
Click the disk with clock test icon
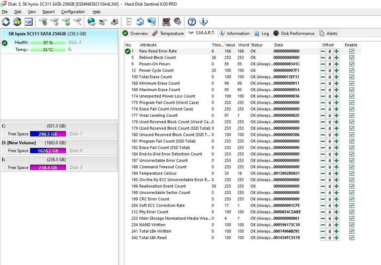point(54,22)
